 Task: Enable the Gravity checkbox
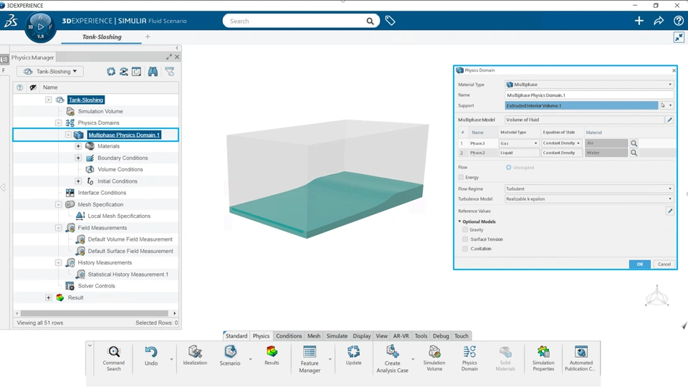(x=465, y=229)
